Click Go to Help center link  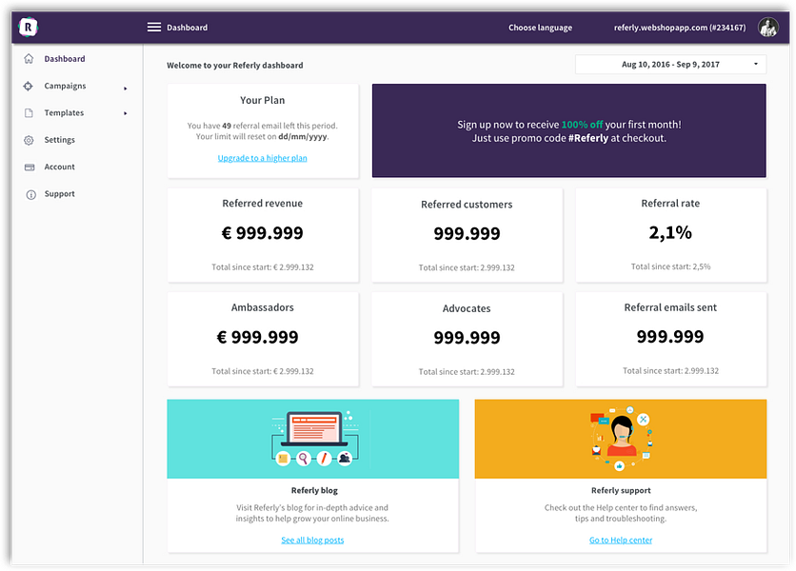[621, 540]
